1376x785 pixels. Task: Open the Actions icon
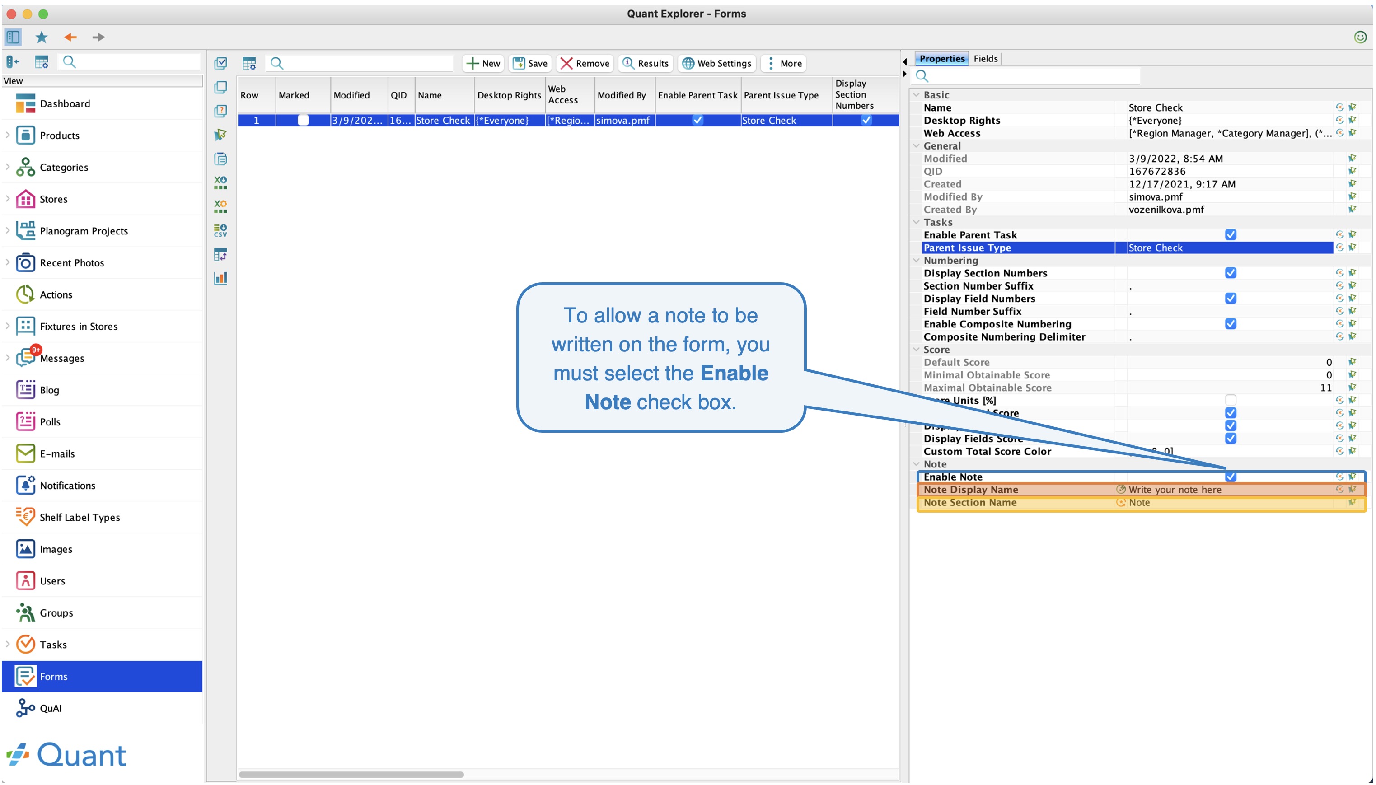[25, 294]
